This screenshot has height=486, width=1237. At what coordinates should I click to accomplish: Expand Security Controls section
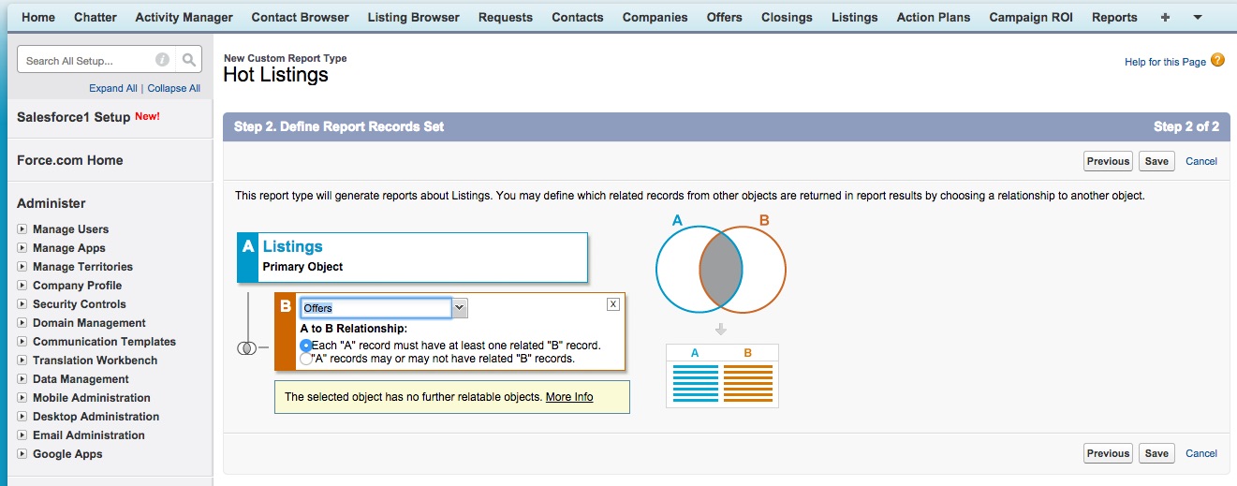22,304
